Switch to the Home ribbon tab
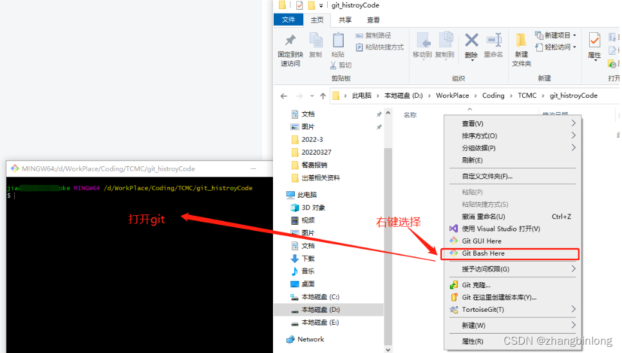 point(317,20)
